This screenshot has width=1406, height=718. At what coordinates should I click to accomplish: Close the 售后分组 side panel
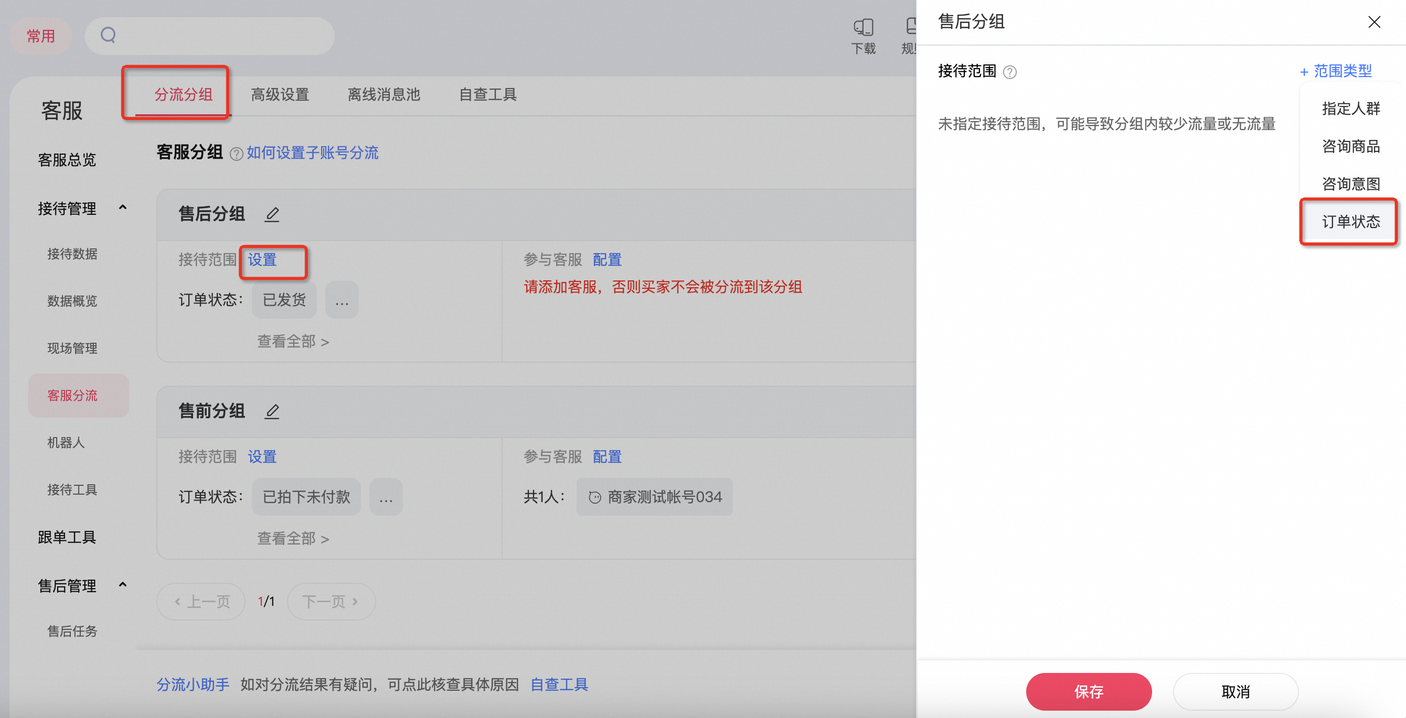click(1374, 22)
